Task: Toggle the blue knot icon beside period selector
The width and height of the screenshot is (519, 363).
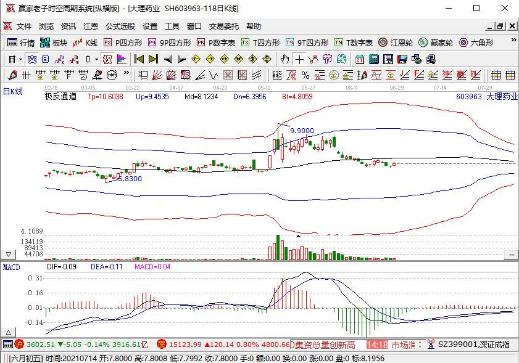Action: [32, 60]
